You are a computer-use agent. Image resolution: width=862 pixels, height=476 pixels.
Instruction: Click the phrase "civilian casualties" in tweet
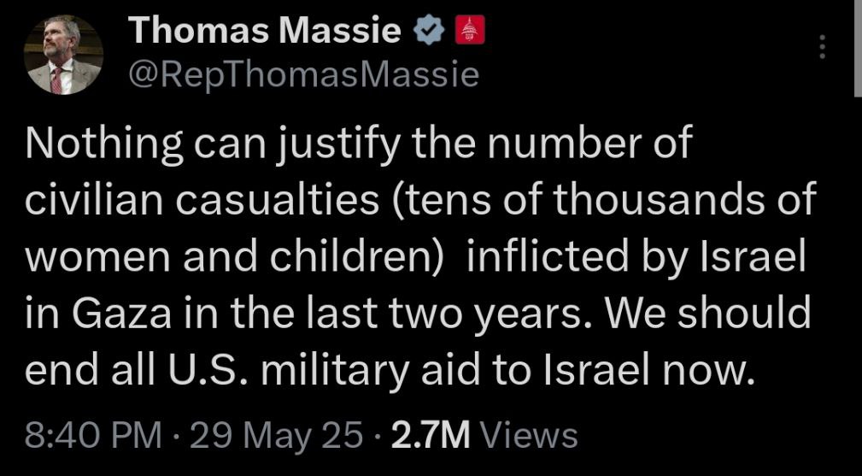[x=202, y=199]
